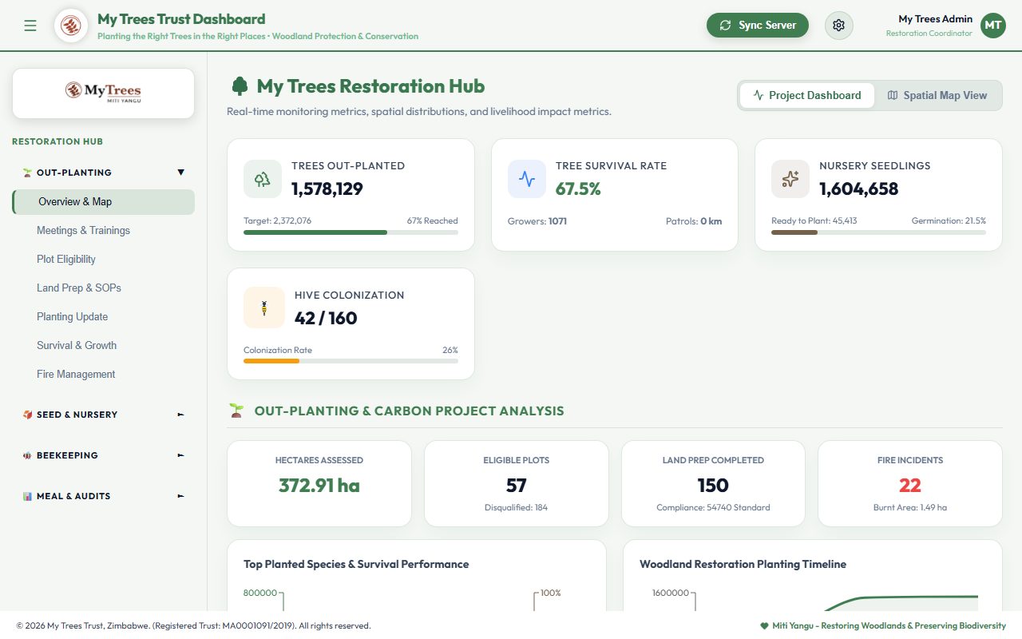Open Meetings & Trainings page
The image size is (1022, 639).
pyautogui.click(x=103, y=231)
